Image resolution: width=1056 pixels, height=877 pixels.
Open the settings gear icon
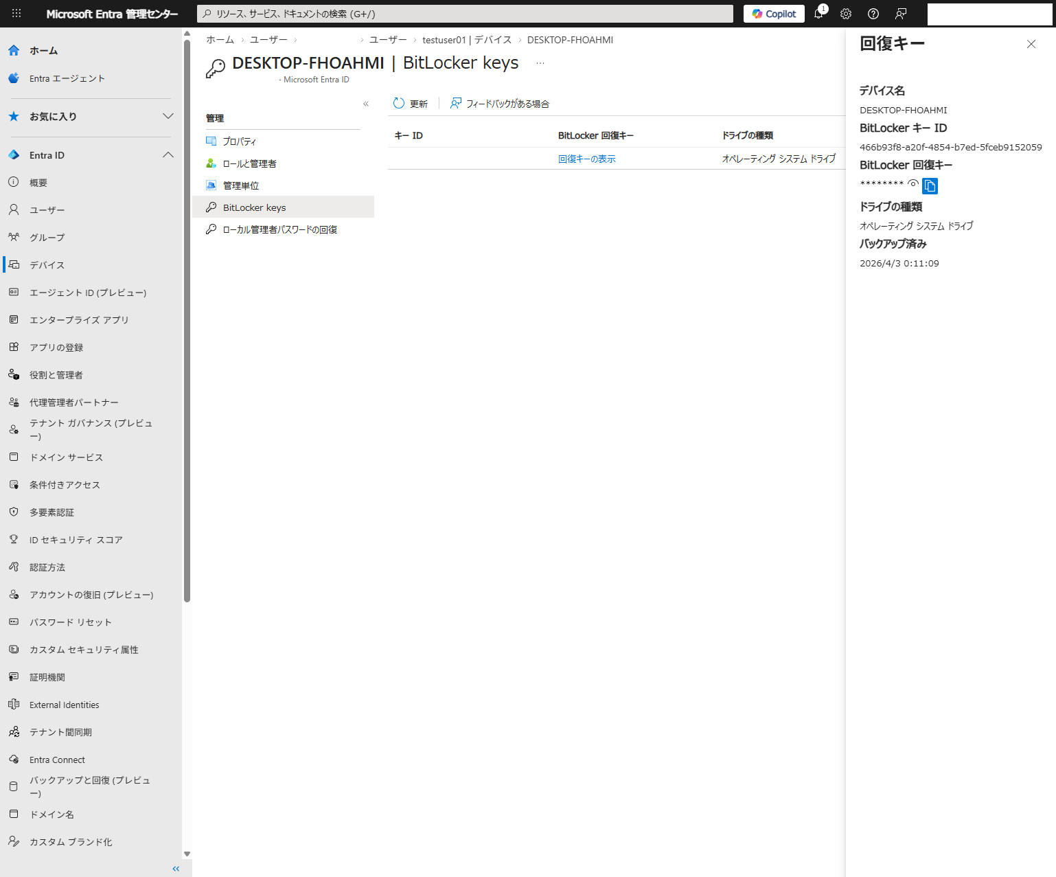[x=846, y=14]
